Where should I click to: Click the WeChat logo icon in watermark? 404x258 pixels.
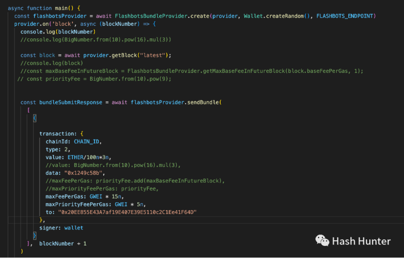point(322,240)
